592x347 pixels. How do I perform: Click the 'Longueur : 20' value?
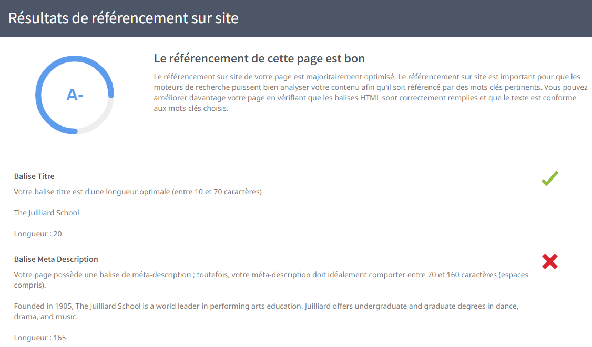pyautogui.click(x=38, y=234)
